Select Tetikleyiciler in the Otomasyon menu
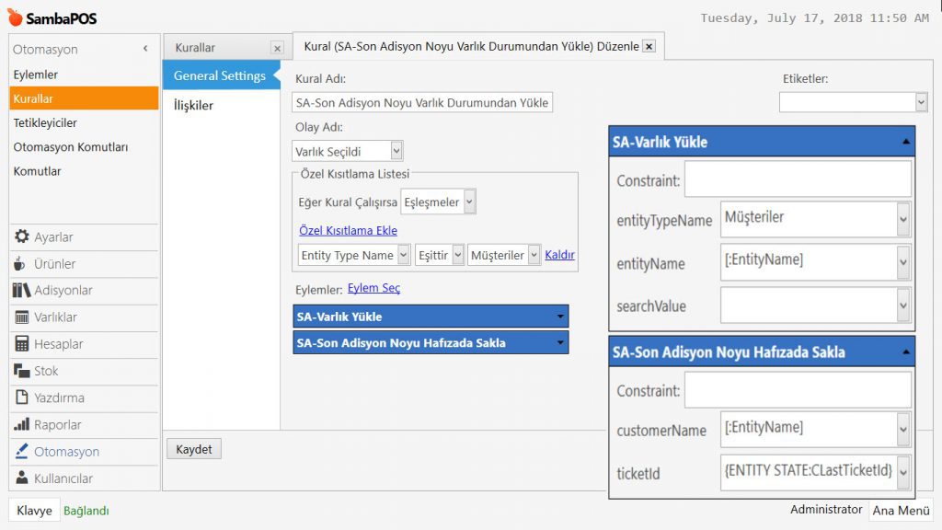Image resolution: width=942 pixels, height=530 pixels. [45, 122]
